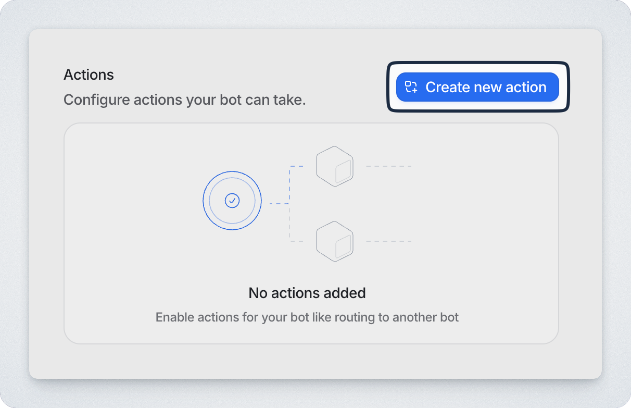Viewport: 631px width, 408px height.
Task: Click the word "action" in the blue button
Action: 526,87
